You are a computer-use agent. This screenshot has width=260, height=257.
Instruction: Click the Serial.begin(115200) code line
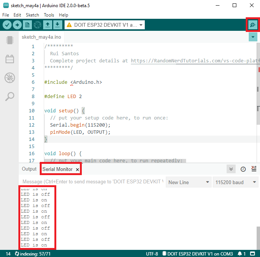[x=80, y=125]
